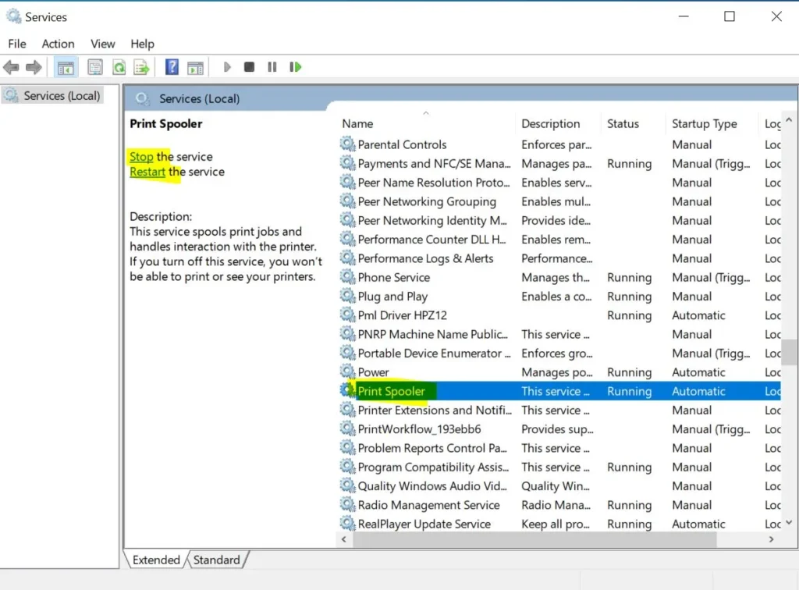Viewport: 799px width, 590px height.
Task: Select Printer Extensions and Notifications row
Action: coord(559,411)
